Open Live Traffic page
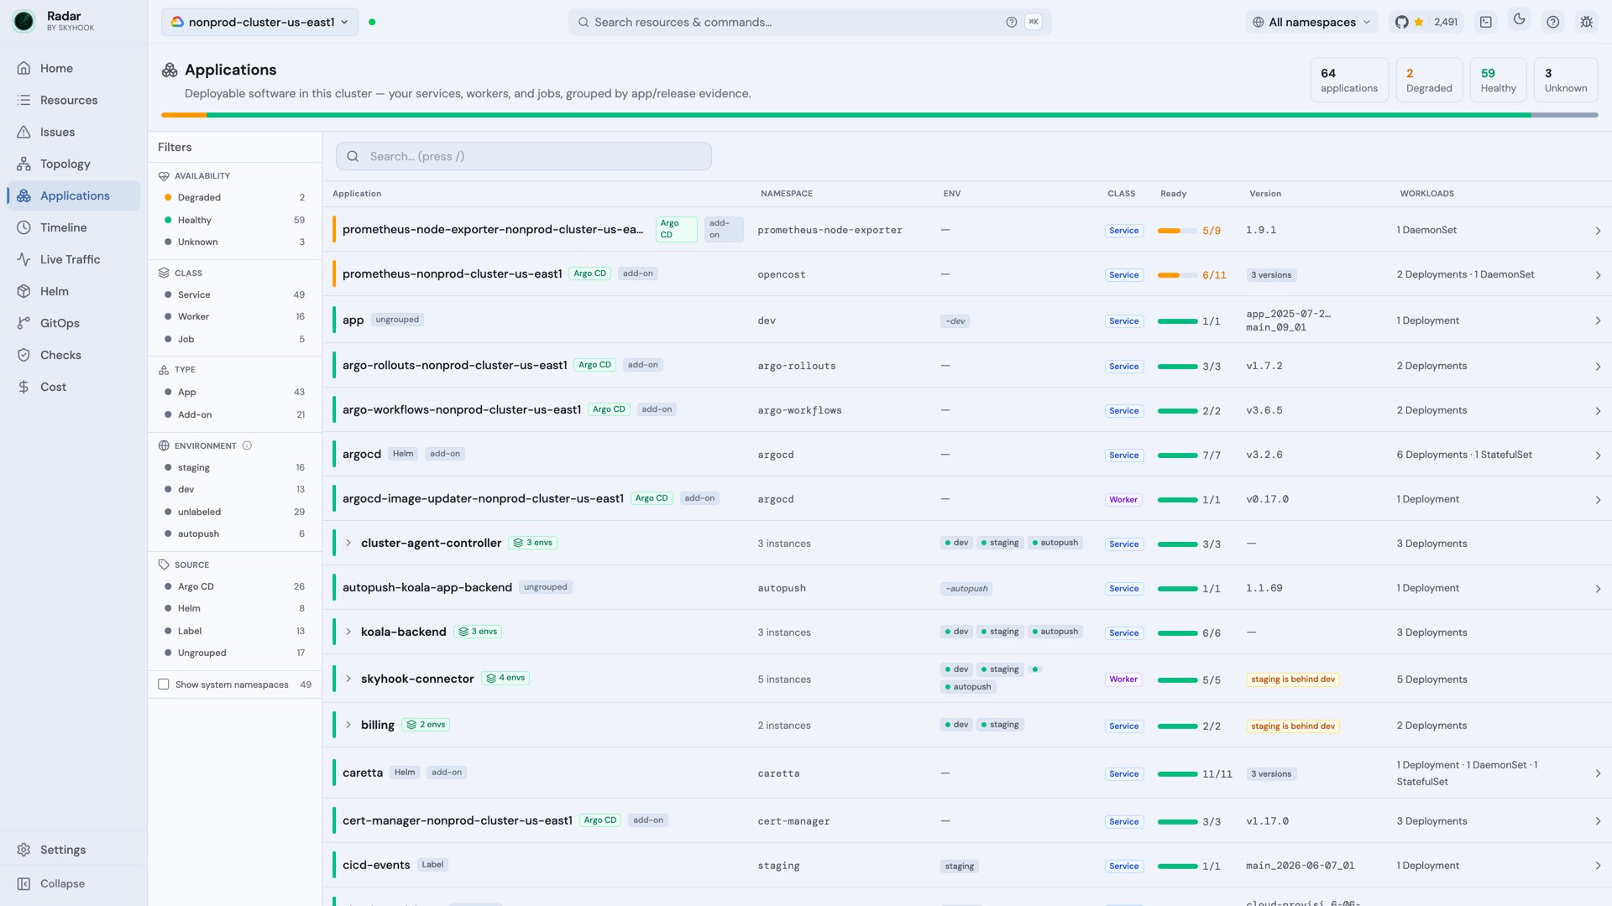The width and height of the screenshot is (1612, 906). (x=74, y=259)
